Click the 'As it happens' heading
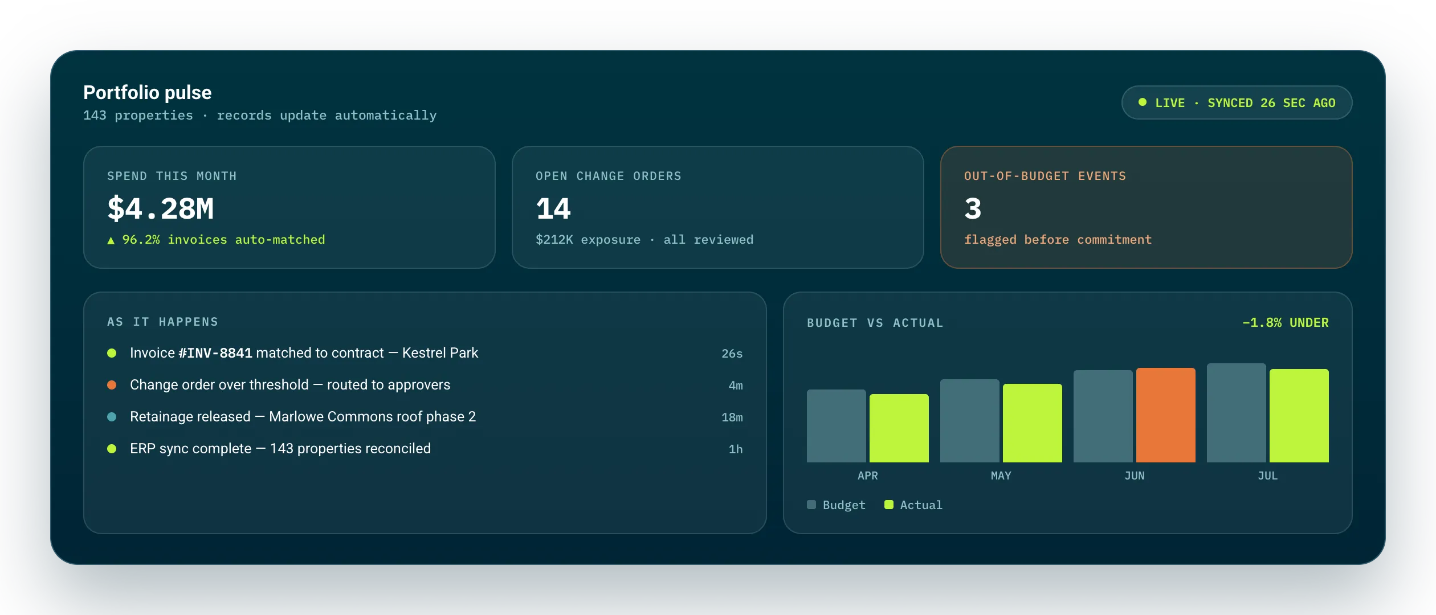The image size is (1436, 615). tap(163, 322)
